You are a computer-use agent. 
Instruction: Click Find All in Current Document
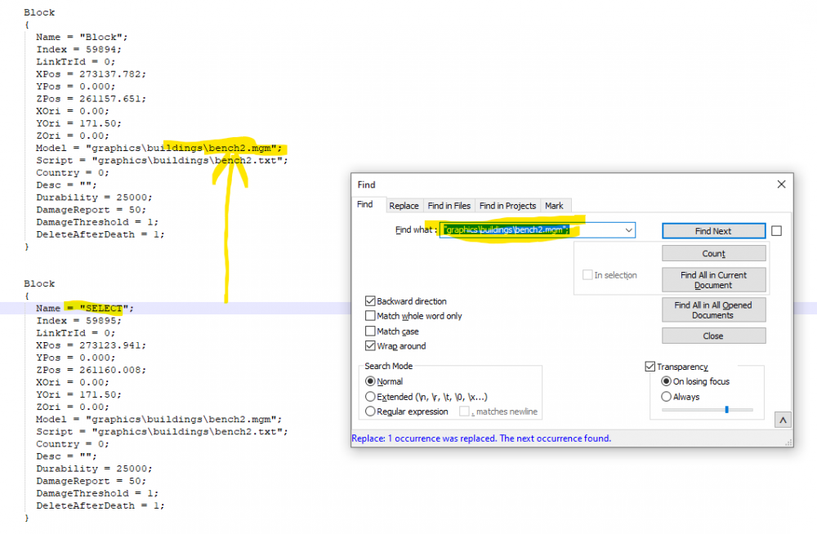pyautogui.click(x=713, y=280)
